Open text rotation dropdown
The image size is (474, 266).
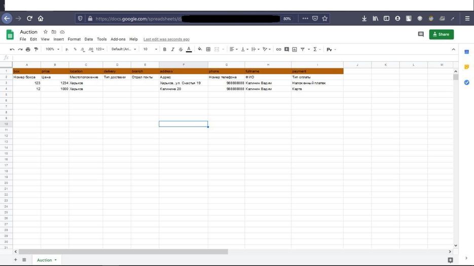[x=266, y=49]
